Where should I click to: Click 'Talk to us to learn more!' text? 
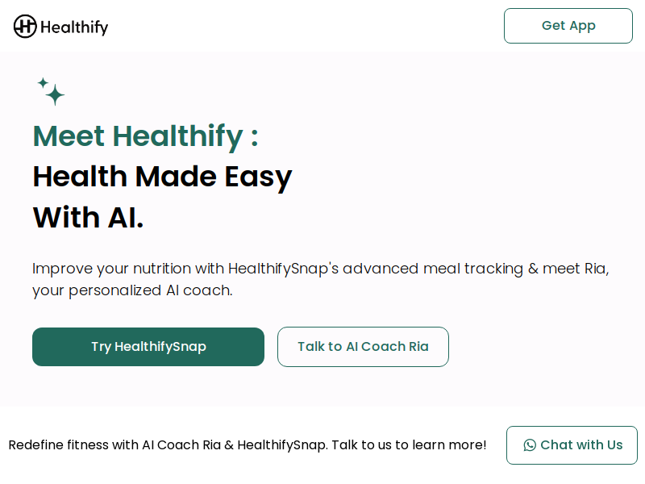click(x=409, y=445)
